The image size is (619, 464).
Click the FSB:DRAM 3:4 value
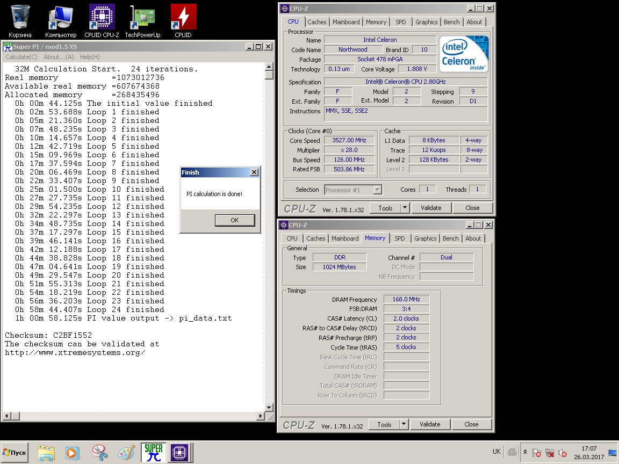pos(406,309)
